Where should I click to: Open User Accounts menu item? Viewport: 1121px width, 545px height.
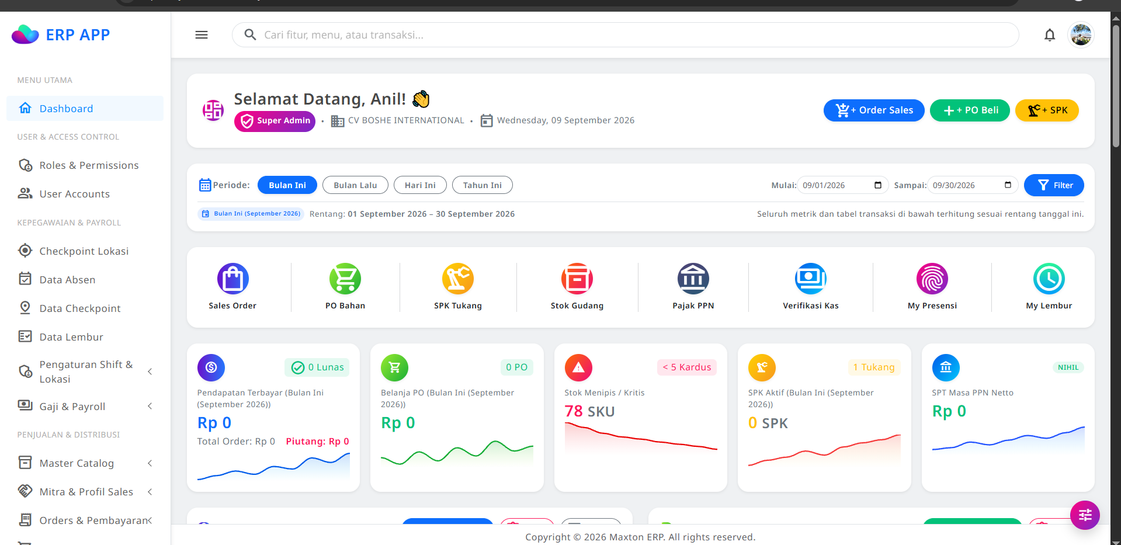85,194
